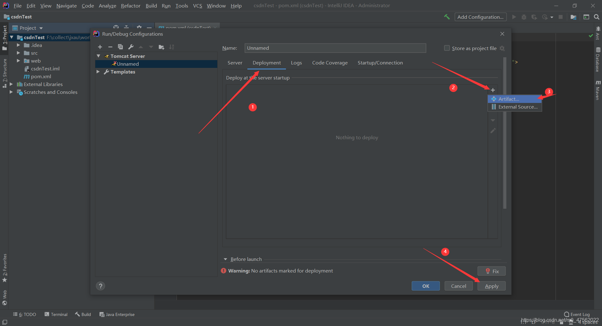Click Add Configuration button
This screenshot has height=326, width=602.
point(480,17)
